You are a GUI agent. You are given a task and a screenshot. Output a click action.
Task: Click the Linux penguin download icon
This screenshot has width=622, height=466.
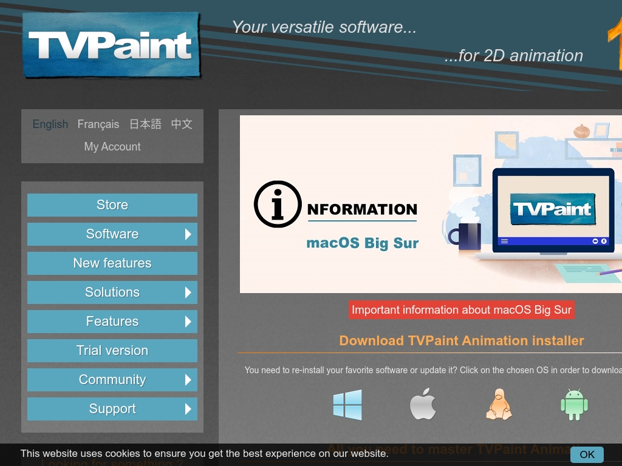[499, 404]
